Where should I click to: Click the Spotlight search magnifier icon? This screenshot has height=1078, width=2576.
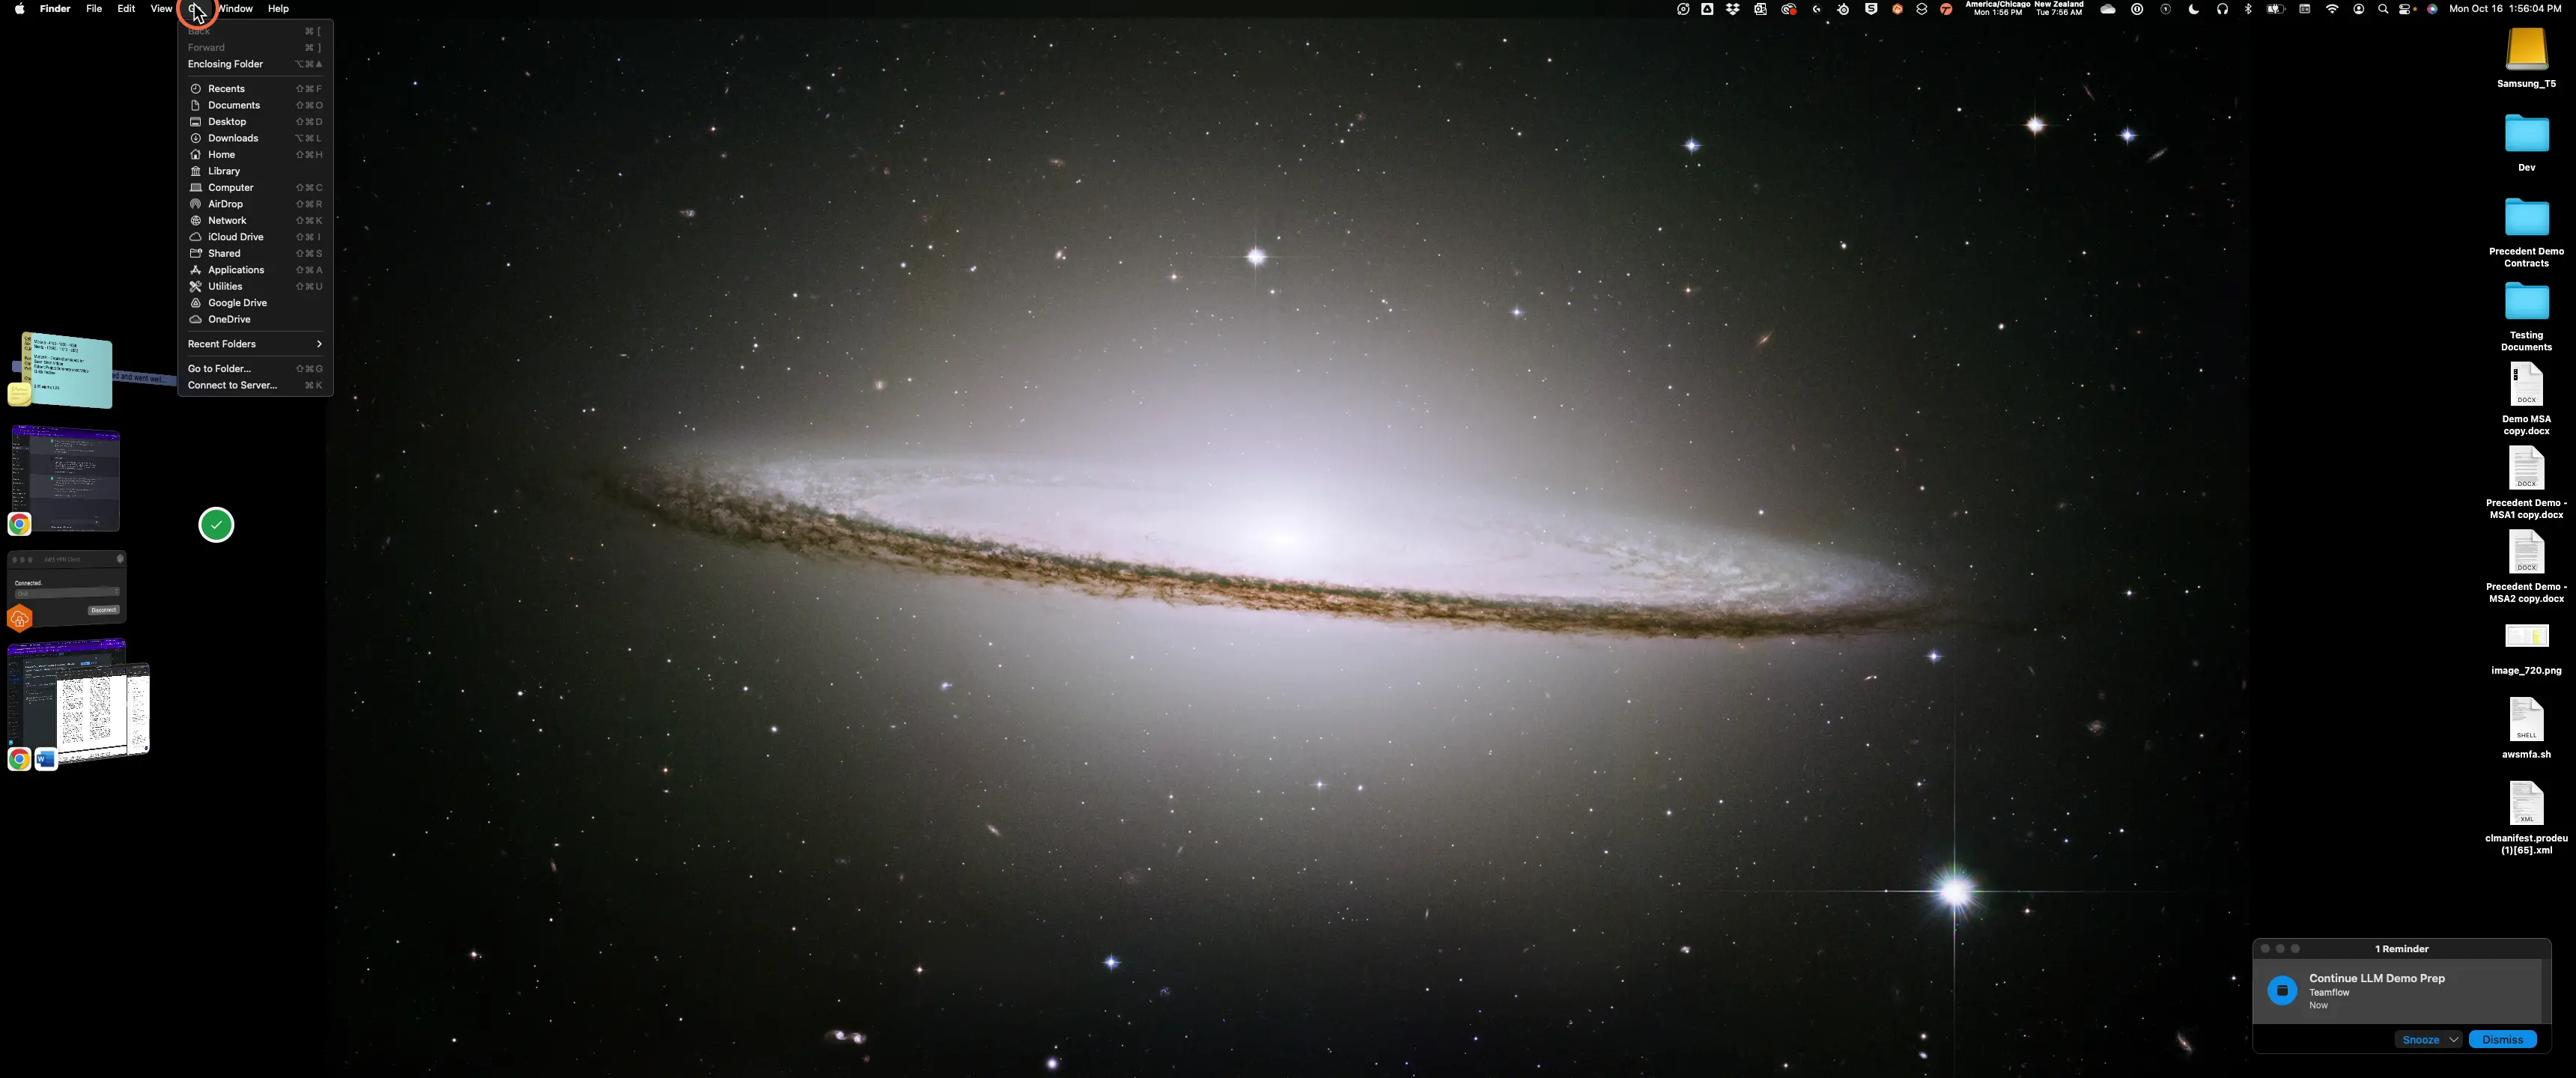(x=2383, y=9)
